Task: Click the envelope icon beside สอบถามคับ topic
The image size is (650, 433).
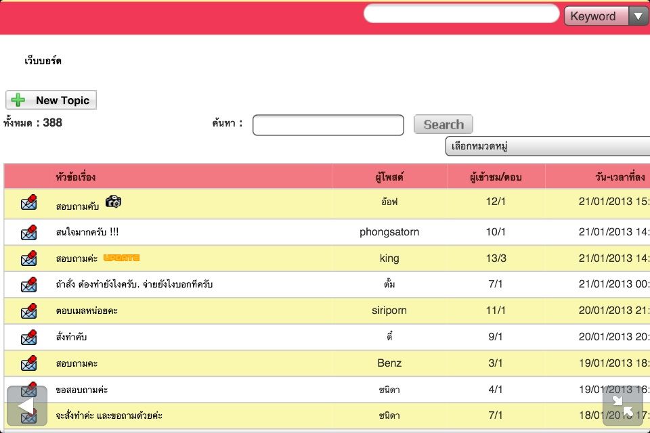Action: 28,203
